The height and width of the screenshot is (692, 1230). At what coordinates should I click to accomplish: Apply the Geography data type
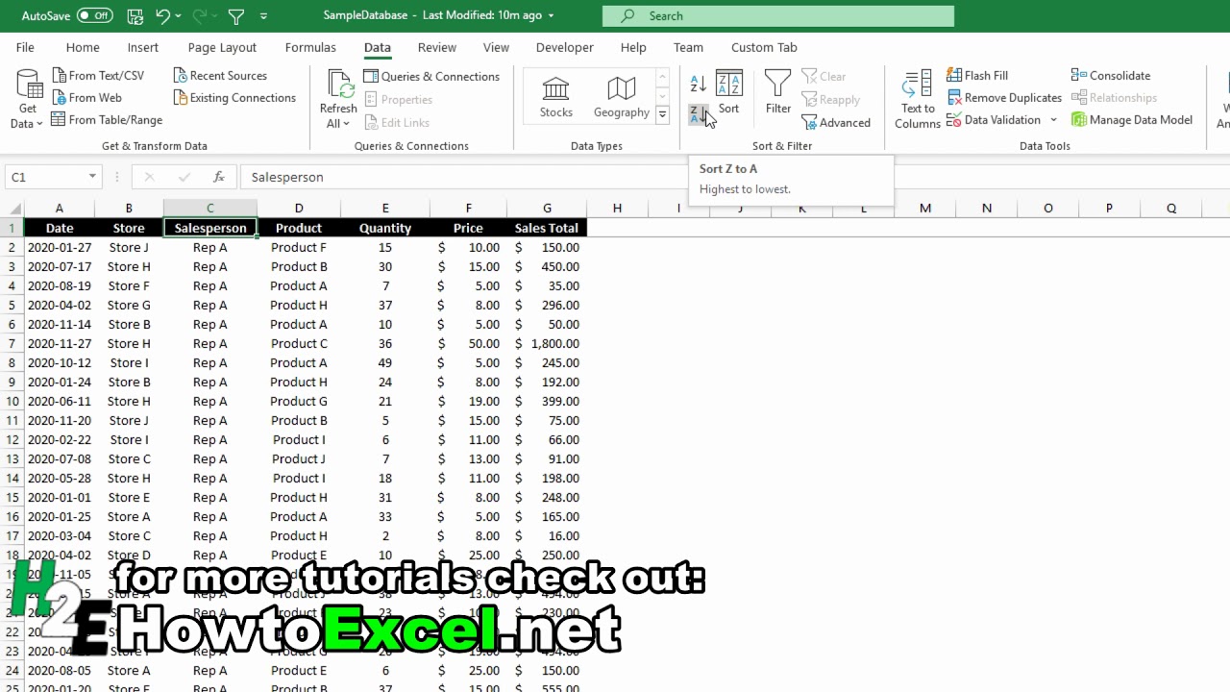coord(620,95)
